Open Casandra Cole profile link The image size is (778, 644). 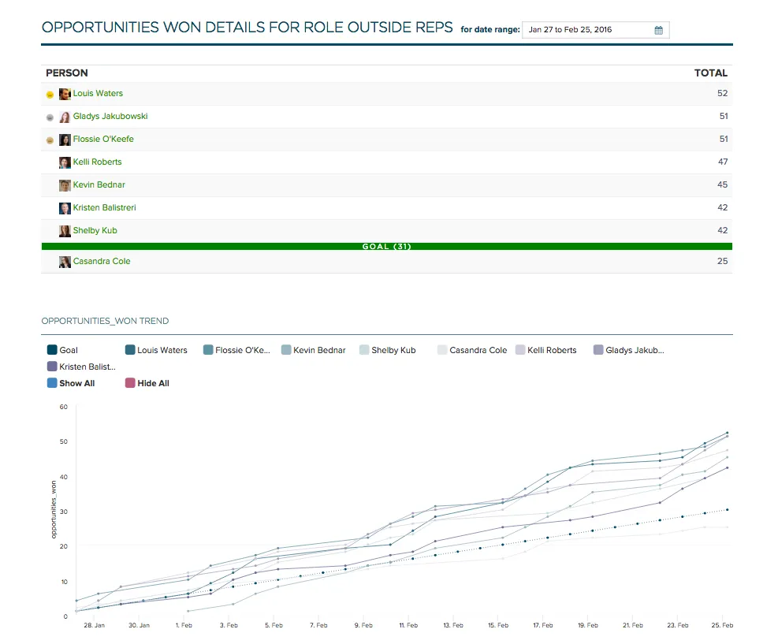(102, 261)
